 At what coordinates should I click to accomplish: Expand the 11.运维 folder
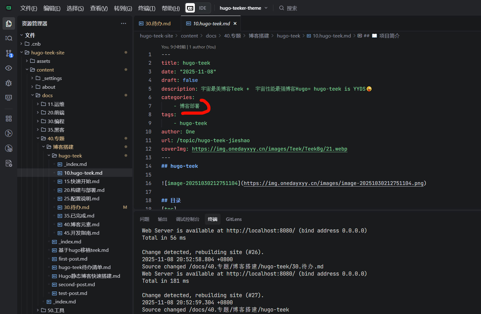point(56,104)
